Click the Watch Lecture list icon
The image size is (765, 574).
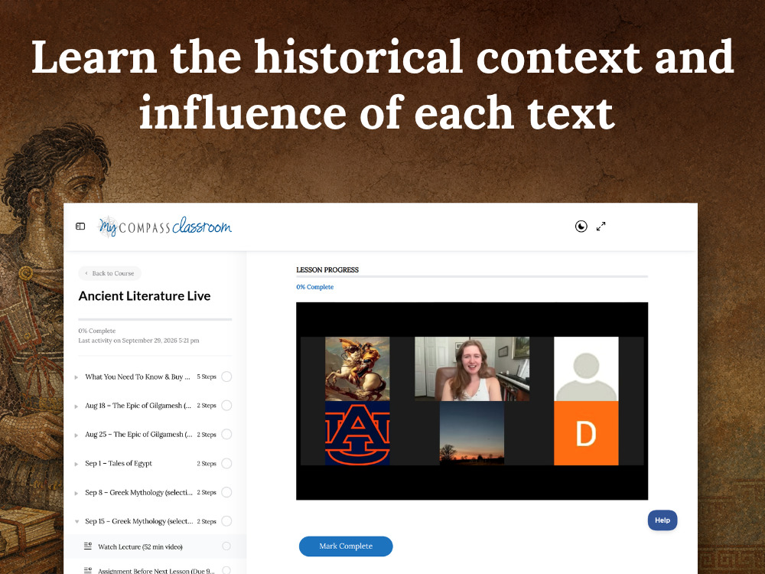coord(88,546)
